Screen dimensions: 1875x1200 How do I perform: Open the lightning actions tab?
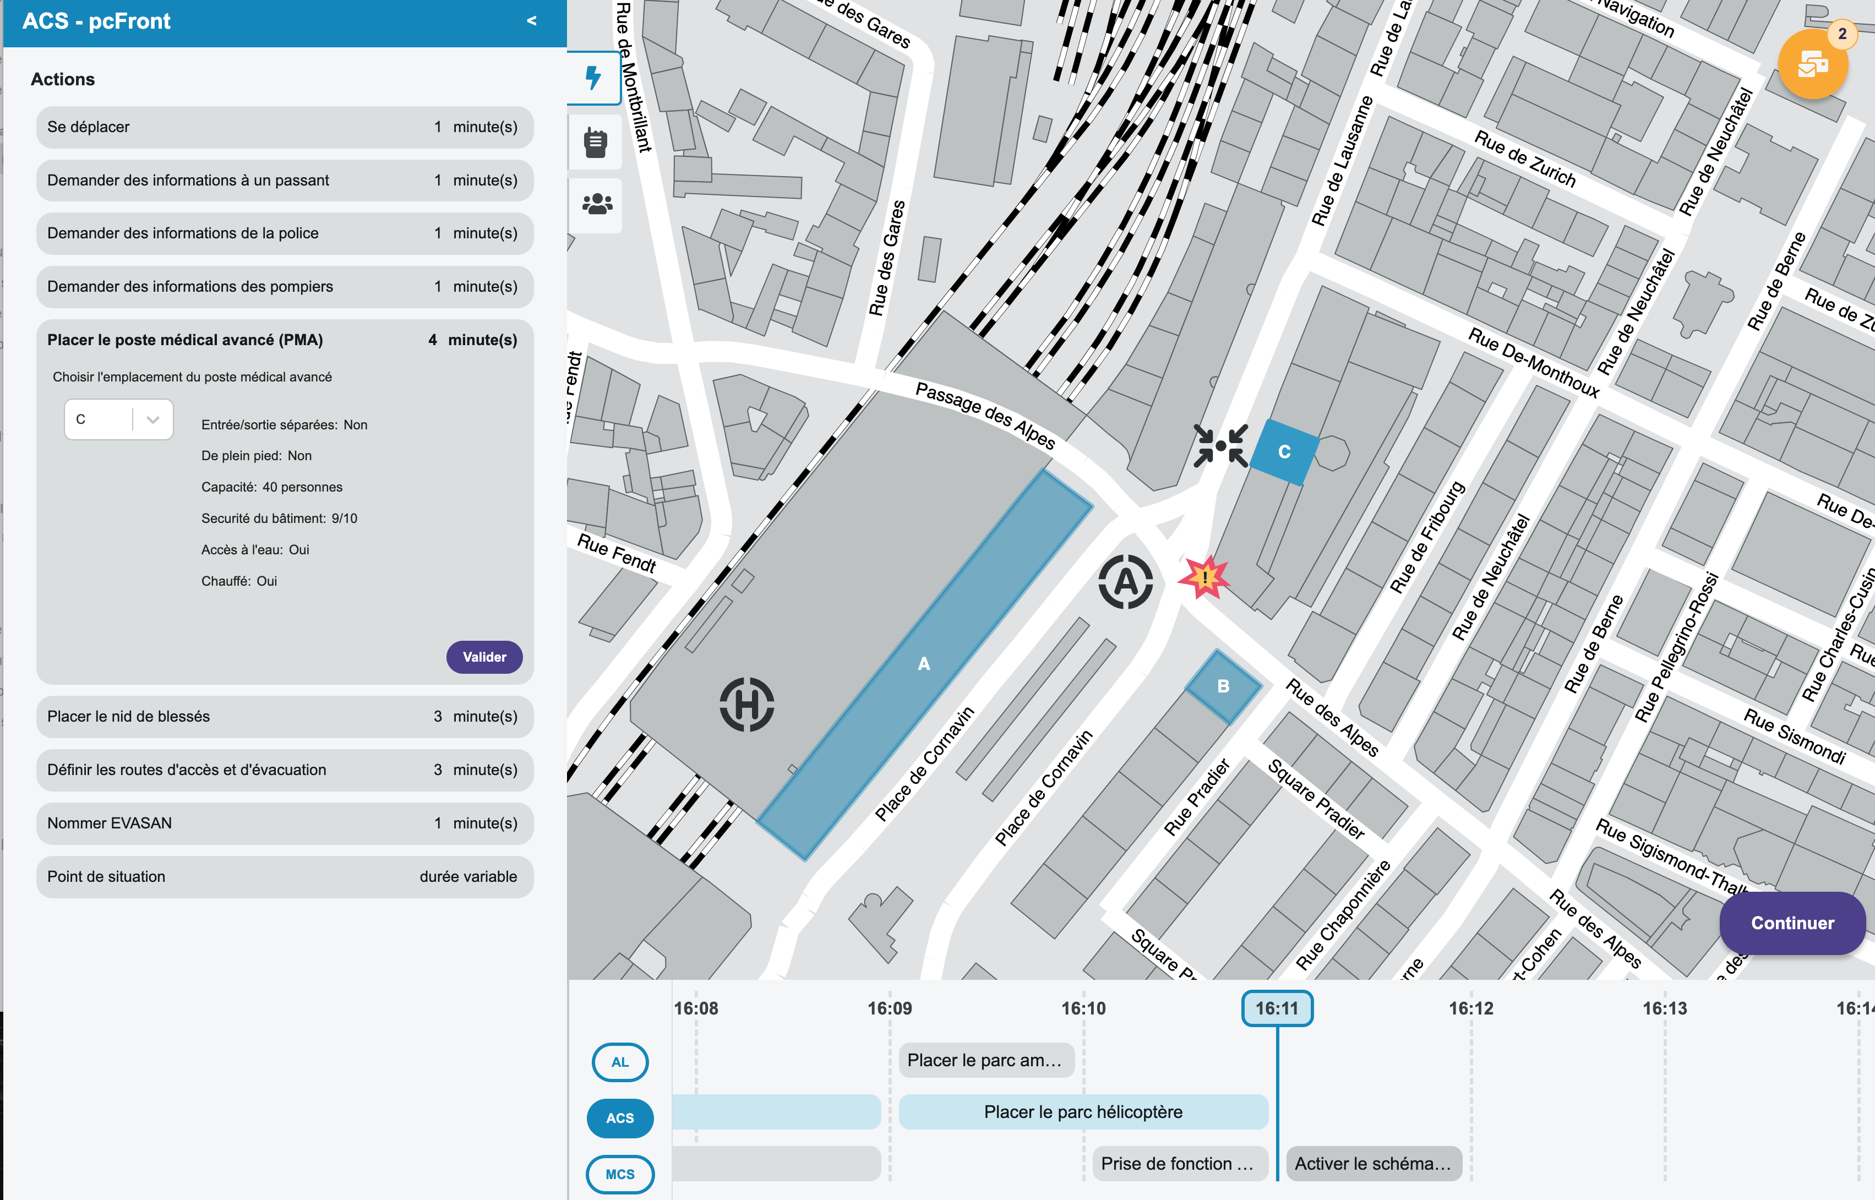coord(595,78)
